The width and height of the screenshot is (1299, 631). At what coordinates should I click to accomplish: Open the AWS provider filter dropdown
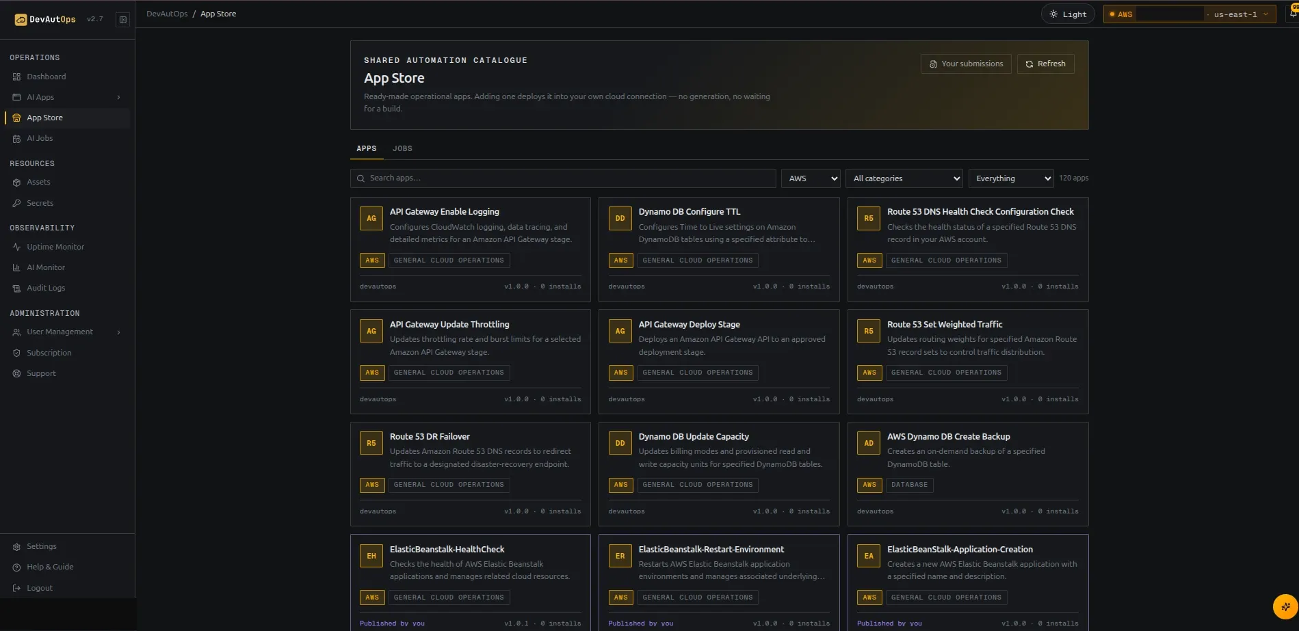click(811, 178)
